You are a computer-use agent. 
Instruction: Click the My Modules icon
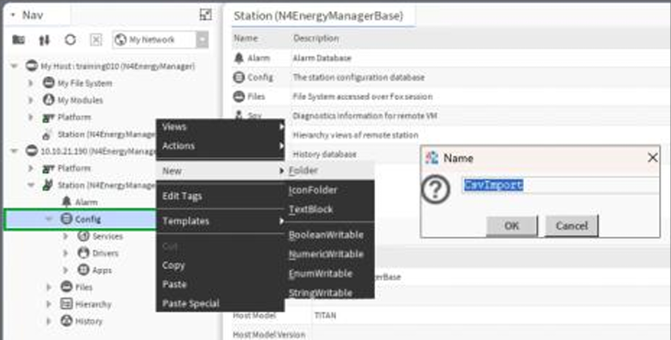[49, 100]
